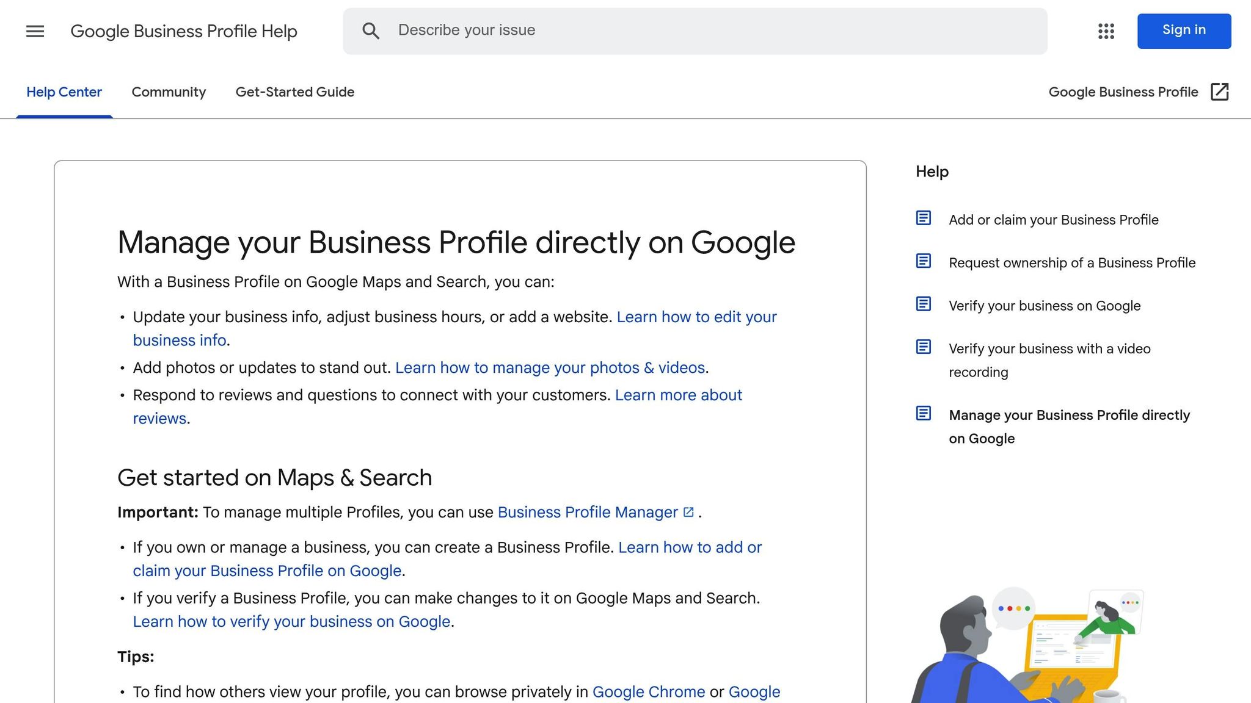
Task: Click article icon for Manage your Business Profile directly
Action: tap(924, 414)
